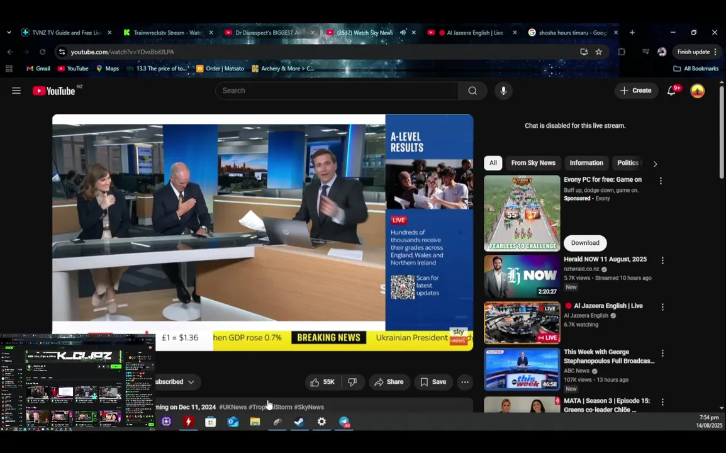Start voice search with microphone icon
Image resolution: width=726 pixels, height=453 pixels.
[x=503, y=91]
